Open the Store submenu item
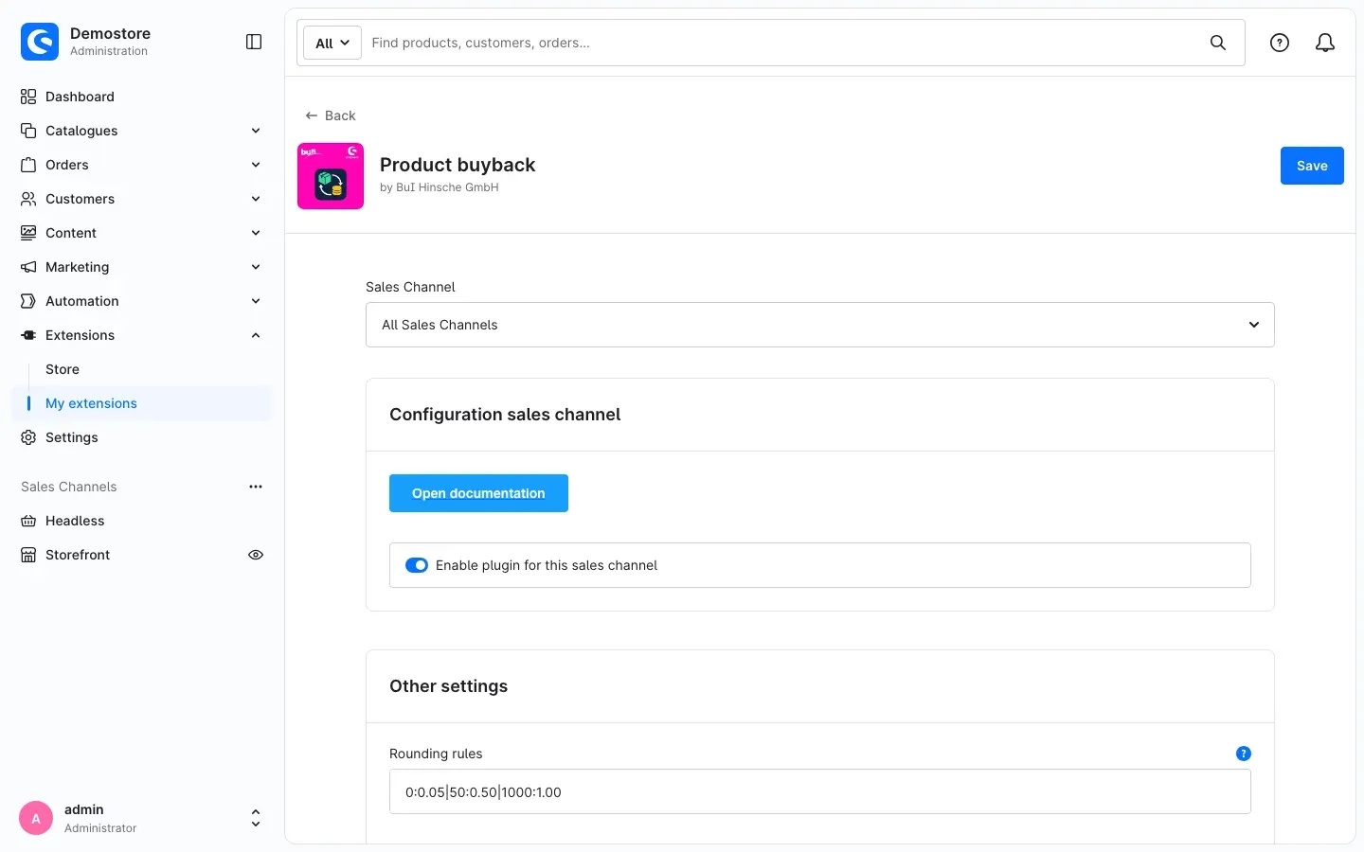This screenshot has width=1364, height=852. [142, 369]
